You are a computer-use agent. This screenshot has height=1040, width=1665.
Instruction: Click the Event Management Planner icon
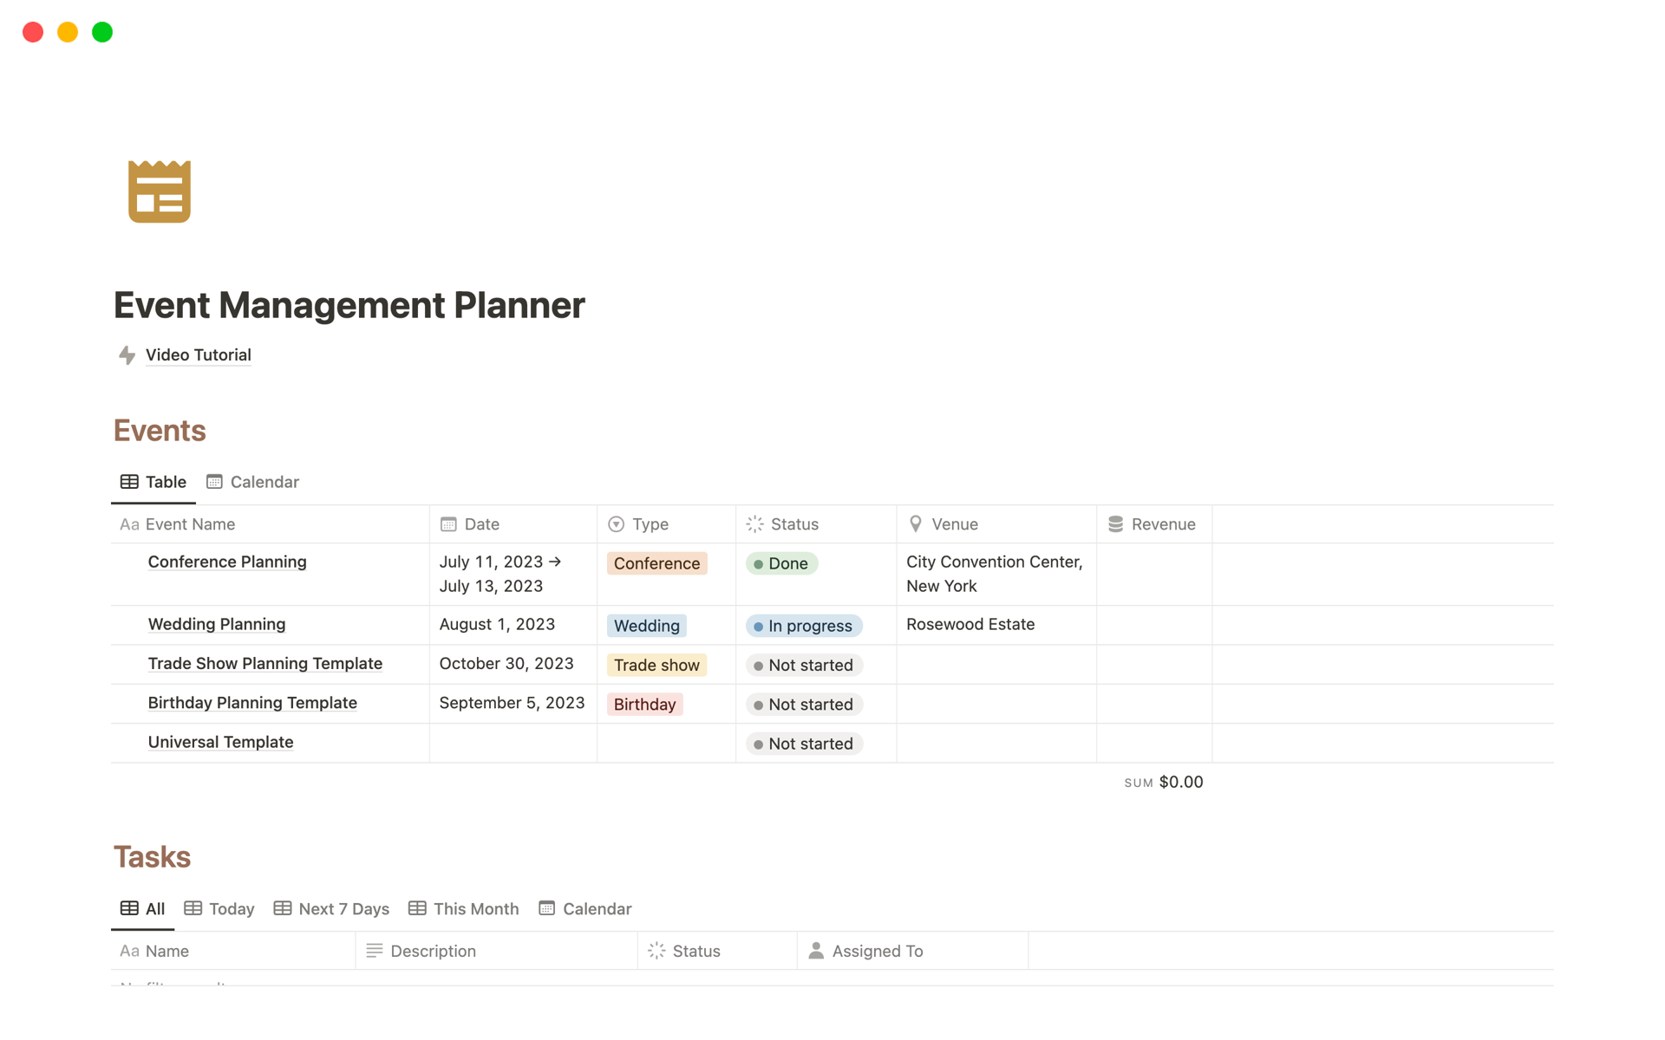pos(160,191)
